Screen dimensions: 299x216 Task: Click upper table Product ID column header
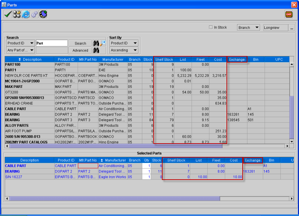[66, 59]
